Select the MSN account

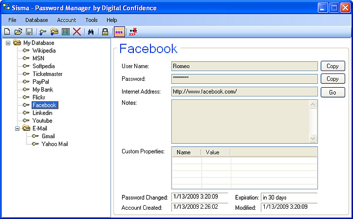coord(38,58)
